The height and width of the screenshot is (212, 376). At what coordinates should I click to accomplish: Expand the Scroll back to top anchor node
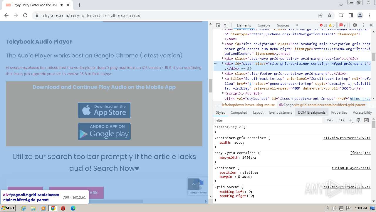pos(223,78)
